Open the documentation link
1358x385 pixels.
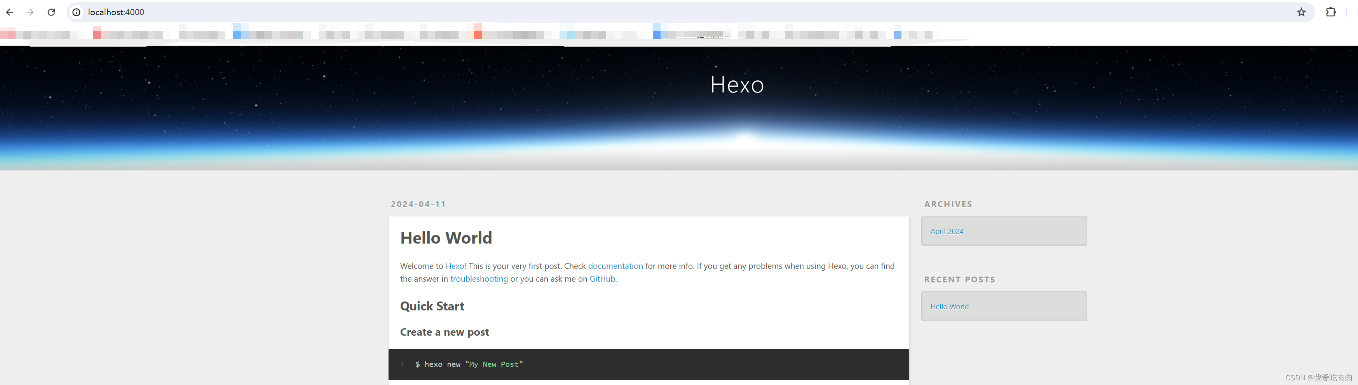pos(615,266)
